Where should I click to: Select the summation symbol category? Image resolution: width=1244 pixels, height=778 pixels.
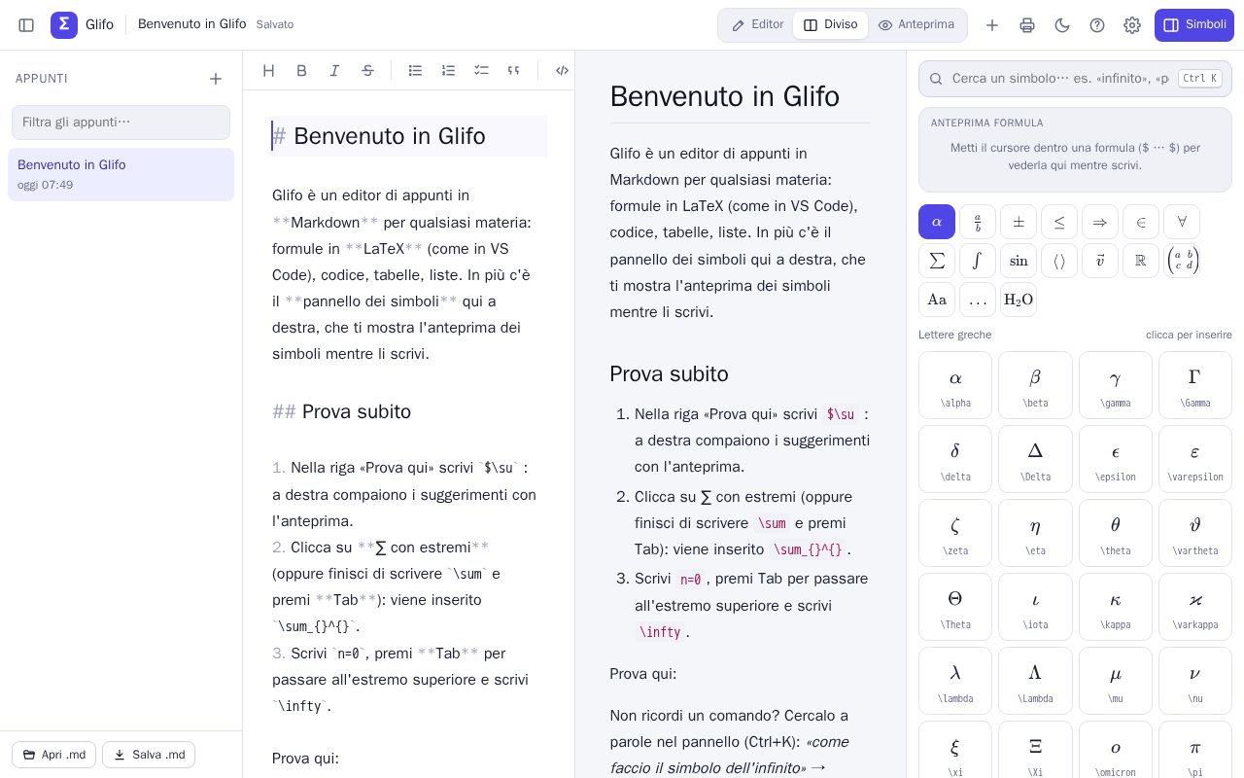[x=937, y=261]
